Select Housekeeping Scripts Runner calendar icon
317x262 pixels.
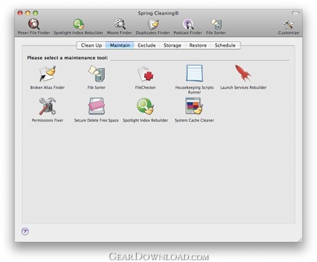point(194,74)
